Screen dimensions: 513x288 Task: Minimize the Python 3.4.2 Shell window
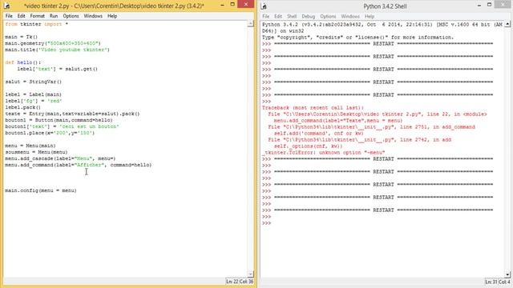tap(479, 6)
